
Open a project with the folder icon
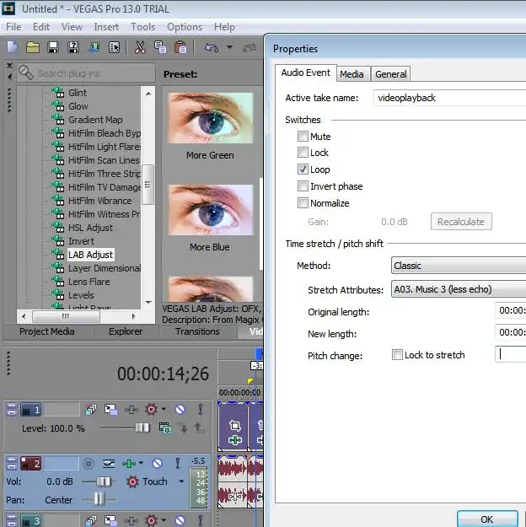[x=33, y=47]
